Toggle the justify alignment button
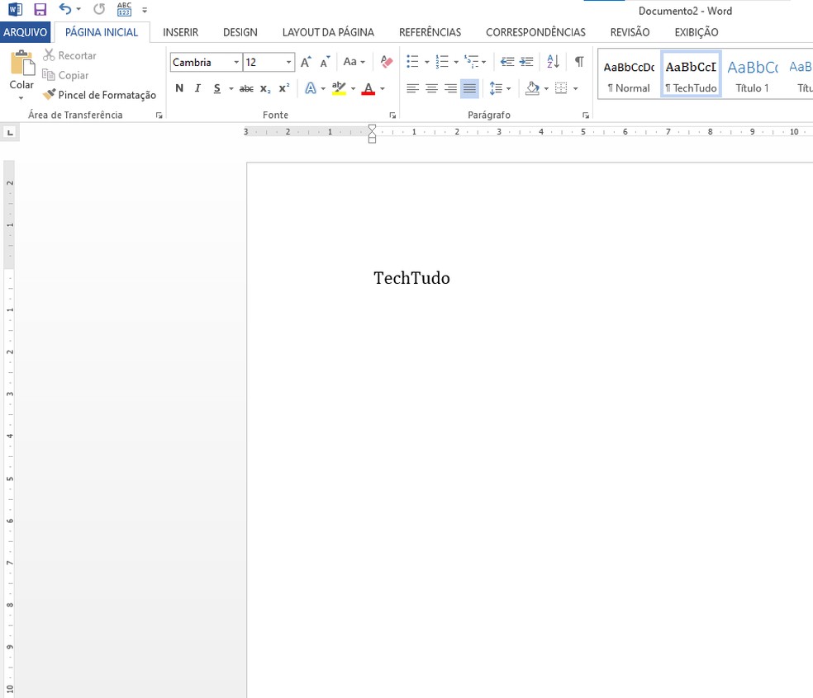Viewport: 813px width, 698px height. [x=469, y=88]
